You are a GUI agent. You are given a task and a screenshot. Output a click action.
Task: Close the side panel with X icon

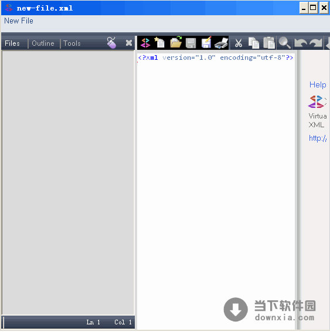(129, 43)
